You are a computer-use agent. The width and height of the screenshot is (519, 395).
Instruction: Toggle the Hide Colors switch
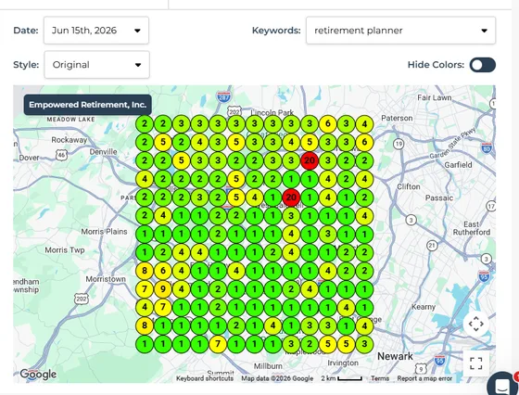point(482,65)
